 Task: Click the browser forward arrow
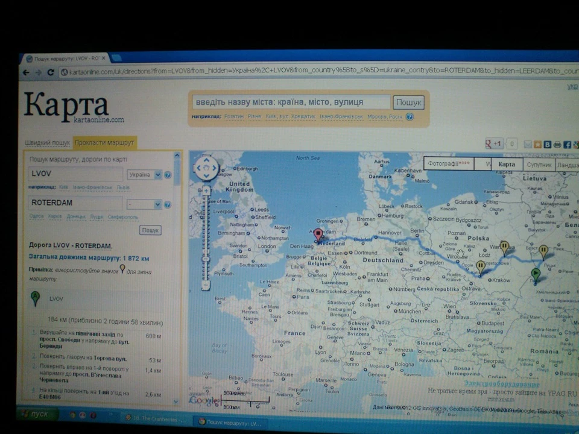[39, 72]
